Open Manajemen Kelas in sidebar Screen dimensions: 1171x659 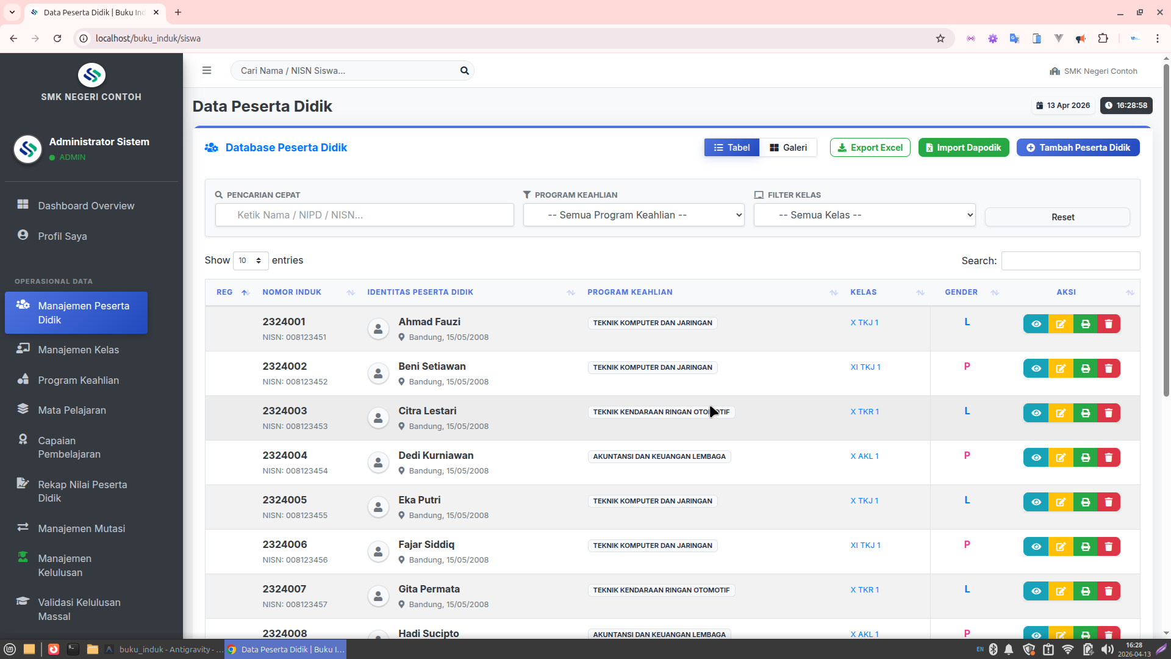pos(78,350)
